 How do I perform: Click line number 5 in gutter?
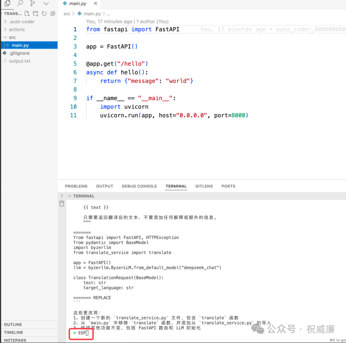click(x=75, y=64)
